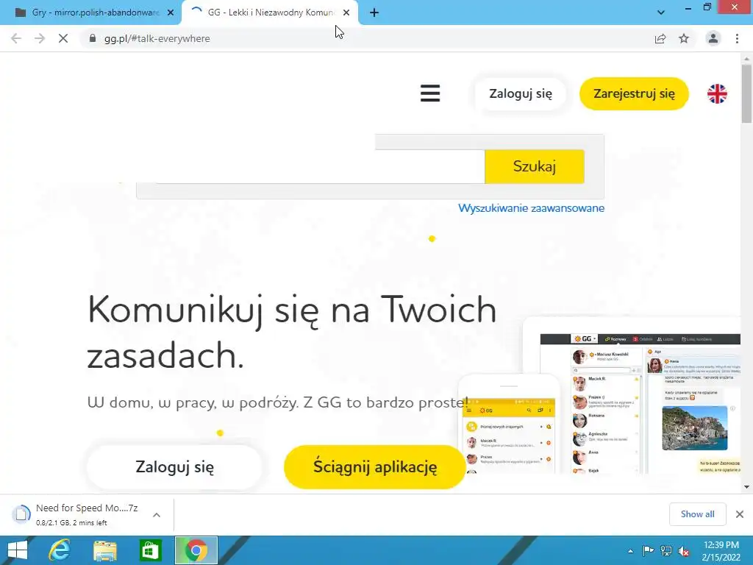The height and width of the screenshot is (565, 753).
Task: Click the muted volume tray icon
Action: pyautogui.click(x=684, y=551)
